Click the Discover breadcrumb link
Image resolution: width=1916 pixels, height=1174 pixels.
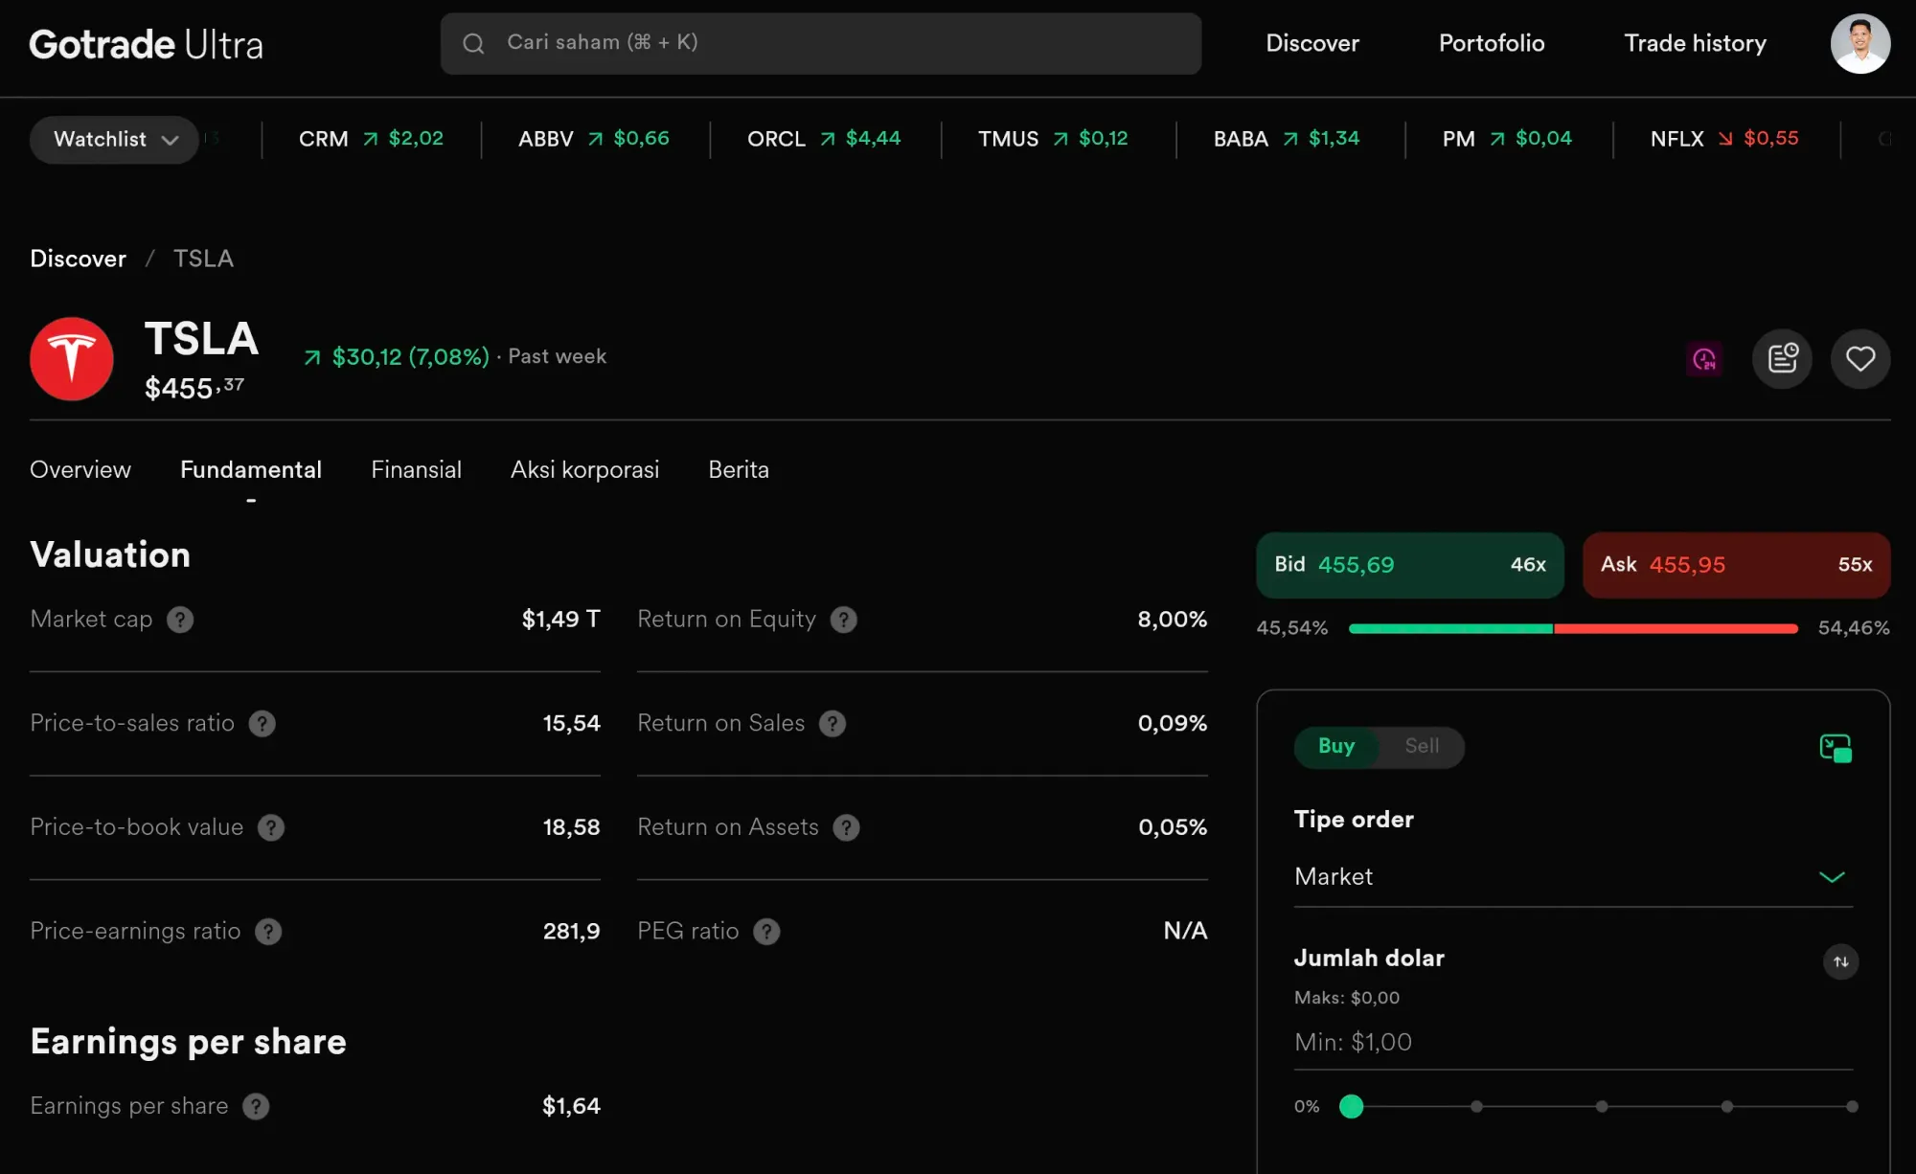[x=78, y=259]
